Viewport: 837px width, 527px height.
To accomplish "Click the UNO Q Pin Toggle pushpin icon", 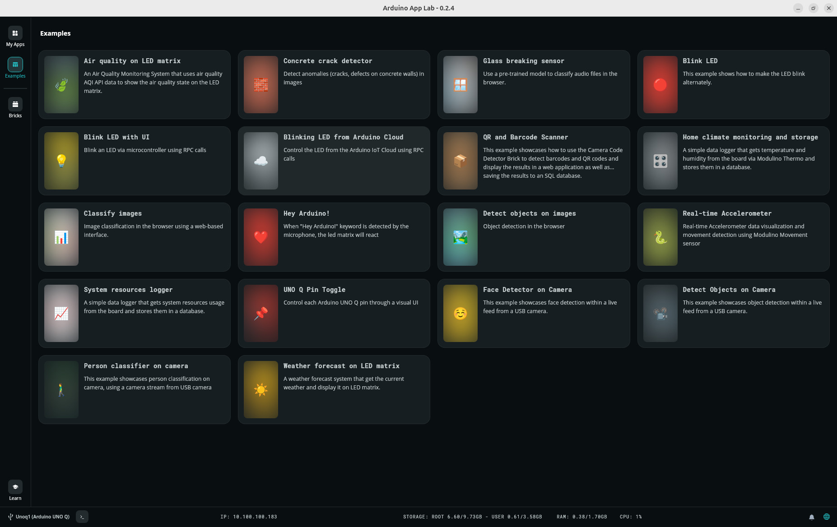I will pyautogui.click(x=261, y=313).
